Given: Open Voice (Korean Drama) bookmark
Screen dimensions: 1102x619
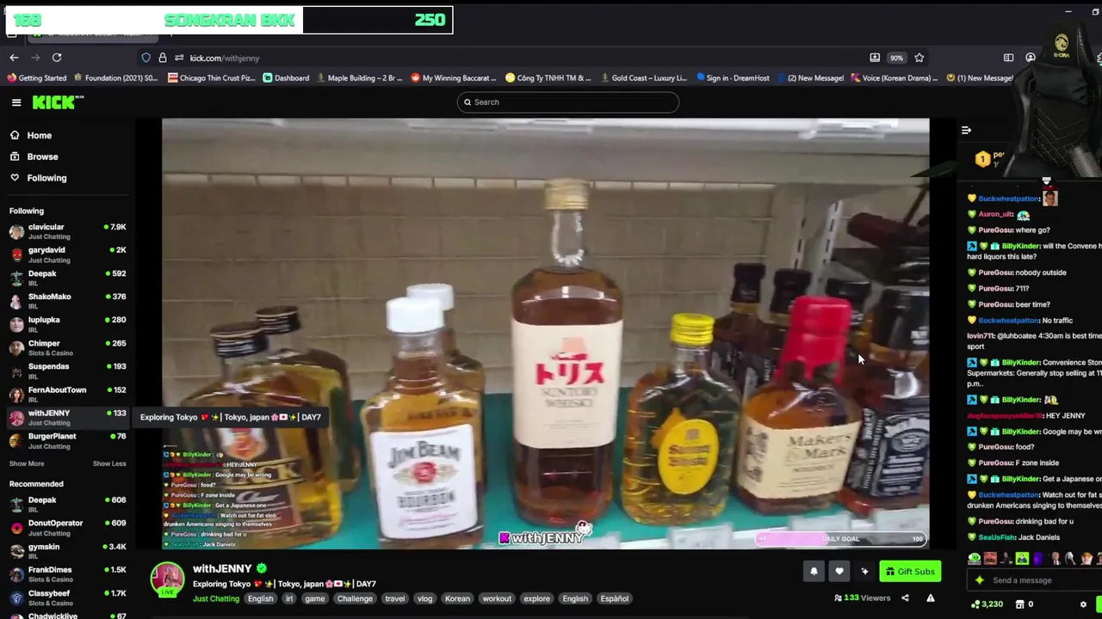Looking at the screenshot, I should [x=895, y=78].
